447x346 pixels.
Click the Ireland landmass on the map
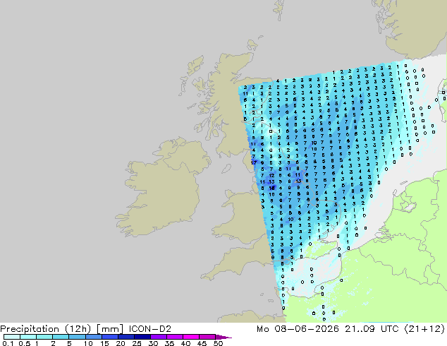pyautogui.click(x=162, y=189)
